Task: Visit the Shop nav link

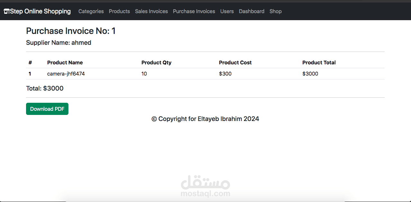Action: point(275,12)
